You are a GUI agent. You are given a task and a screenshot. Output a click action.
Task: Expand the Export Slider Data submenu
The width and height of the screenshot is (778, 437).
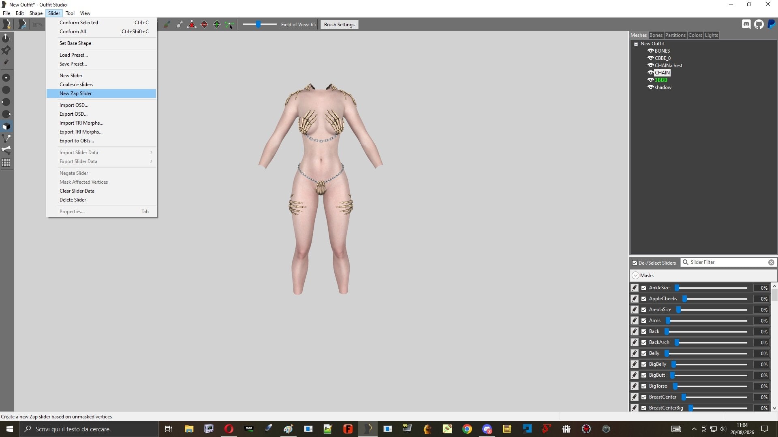pos(101,161)
